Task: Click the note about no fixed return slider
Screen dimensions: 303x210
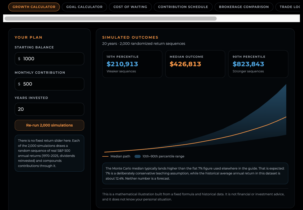Action: [x=49, y=153]
